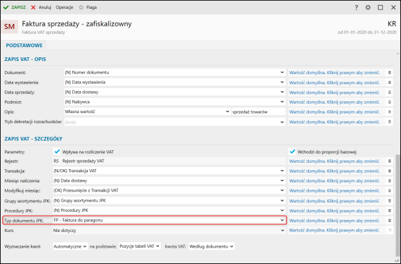Open hamburger menu for Rejestr row
Viewport: 401px width, 264px height.
coord(390,161)
